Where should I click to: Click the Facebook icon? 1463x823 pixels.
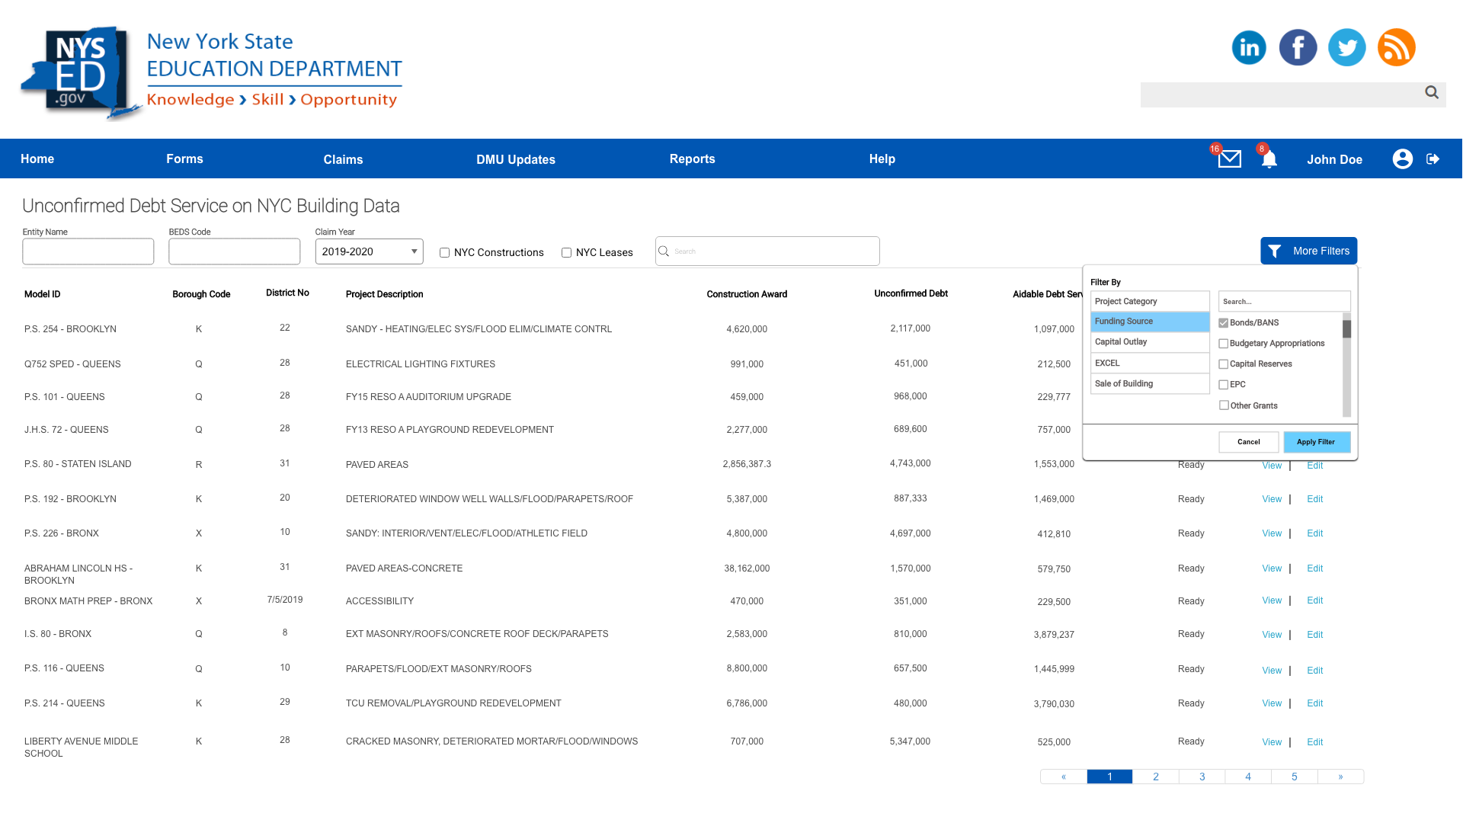1298,47
